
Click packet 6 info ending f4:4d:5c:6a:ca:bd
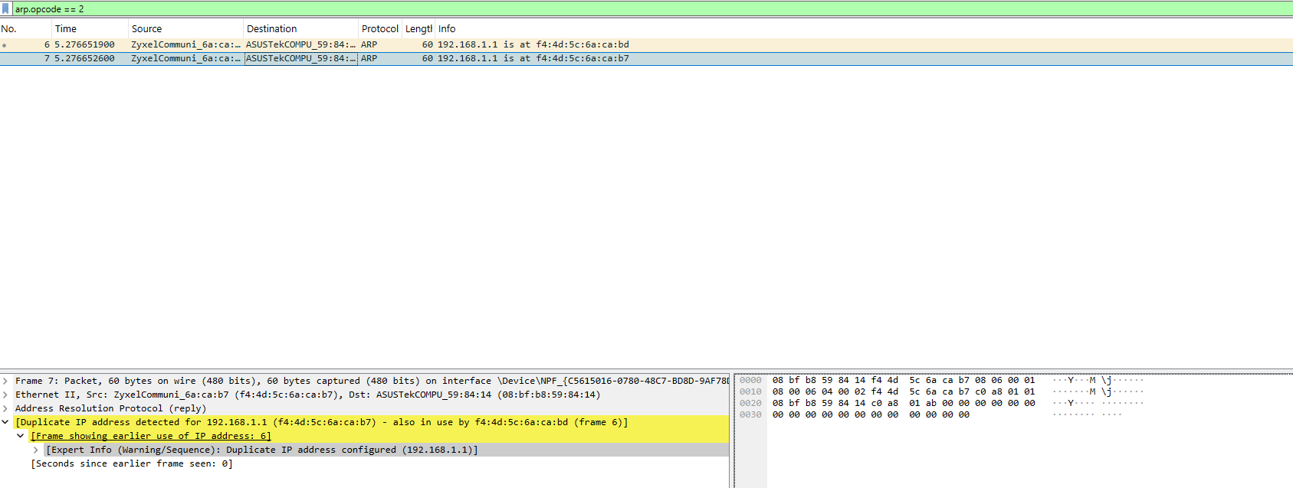coord(533,44)
